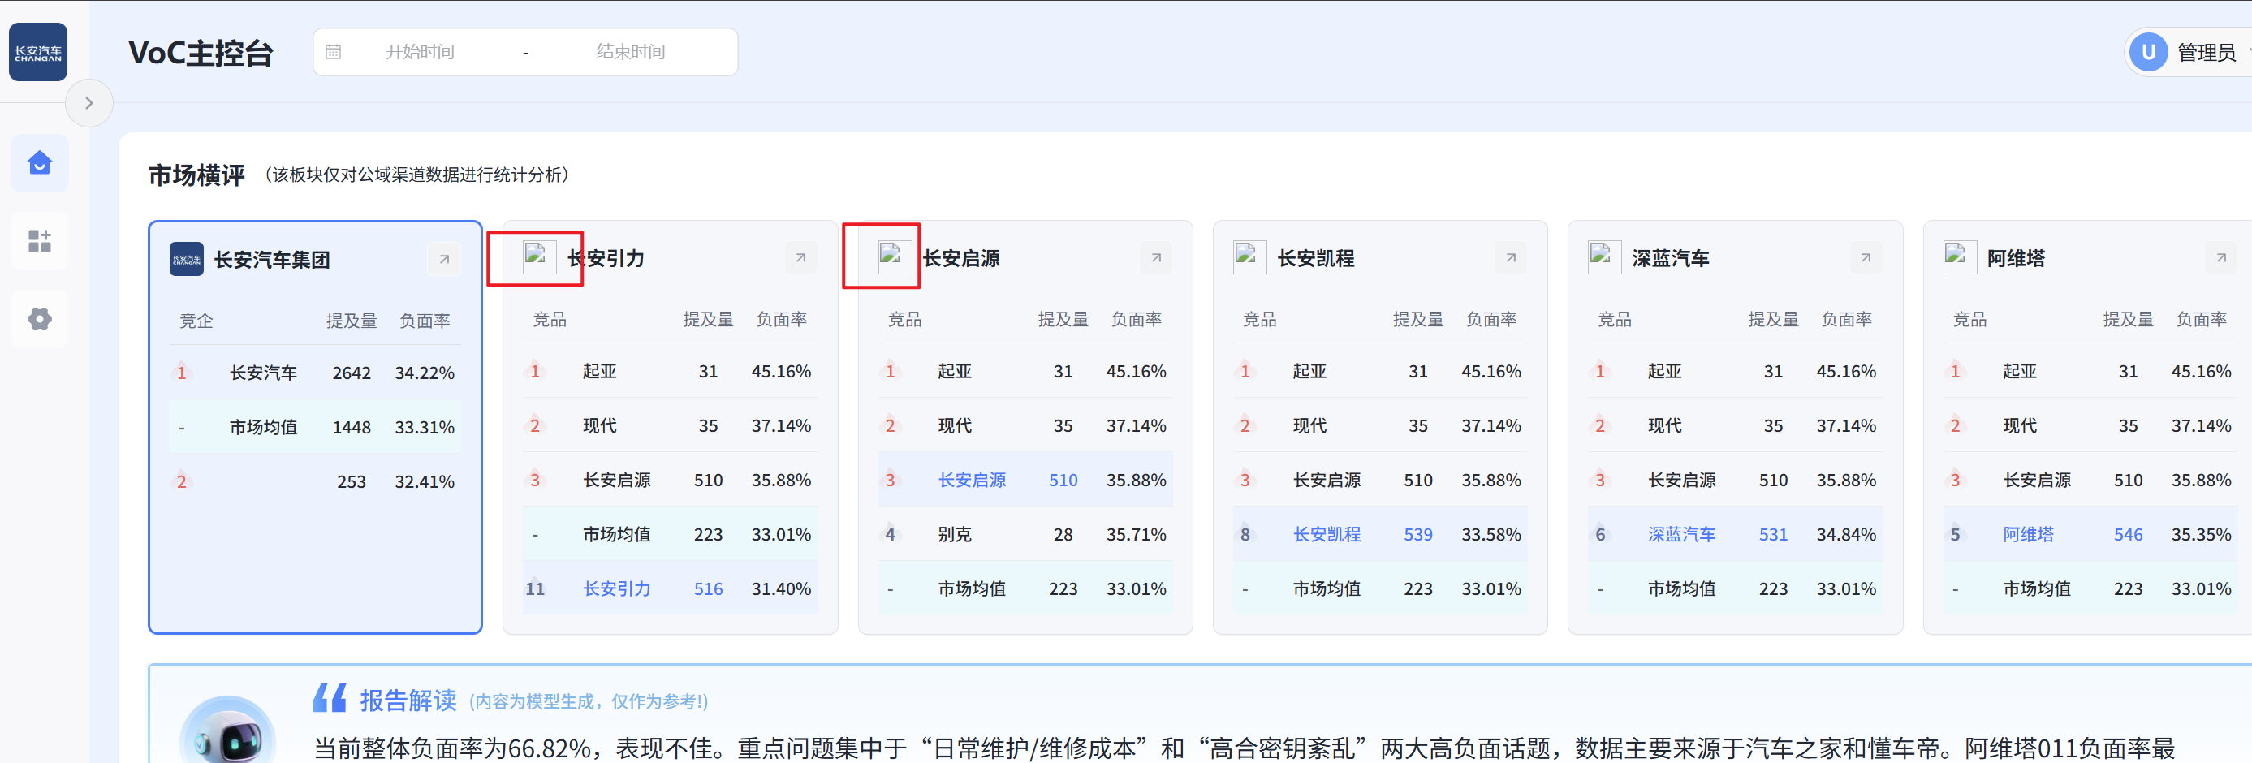This screenshot has width=2252, height=763.
Task: Open 深蓝汽车 card detail arrow
Action: 1866,258
